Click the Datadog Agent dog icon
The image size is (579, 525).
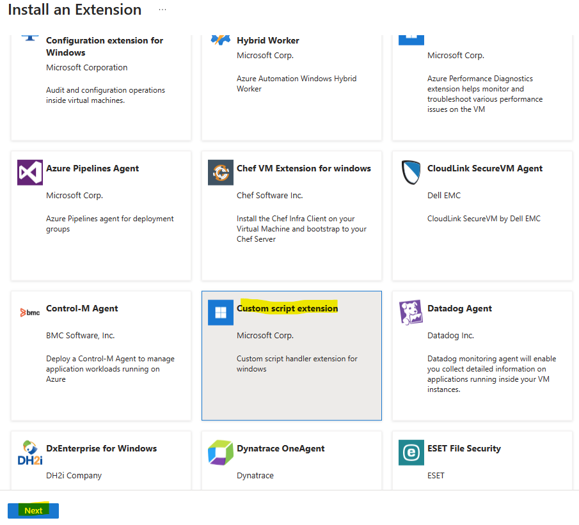pos(411,312)
